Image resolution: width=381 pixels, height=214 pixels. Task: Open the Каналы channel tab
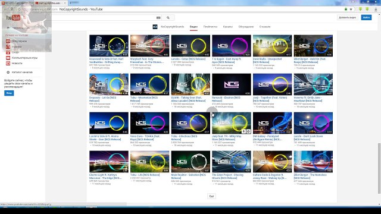pos(228,27)
